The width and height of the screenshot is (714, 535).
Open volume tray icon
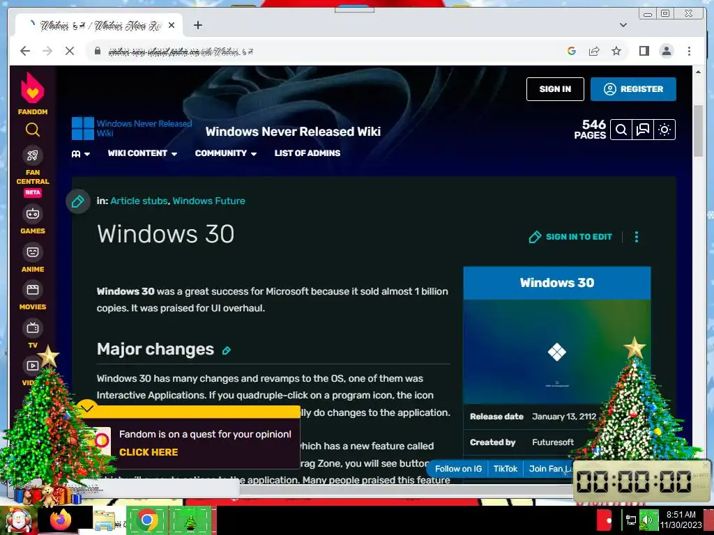[x=648, y=520]
